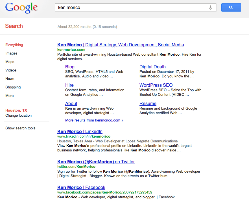This screenshot has height=202, width=249.
Task: Open the kenmorico.com main result
Action: pyautogui.click(x=121, y=45)
